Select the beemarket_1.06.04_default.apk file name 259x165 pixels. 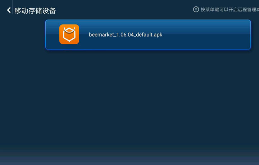pos(126,34)
